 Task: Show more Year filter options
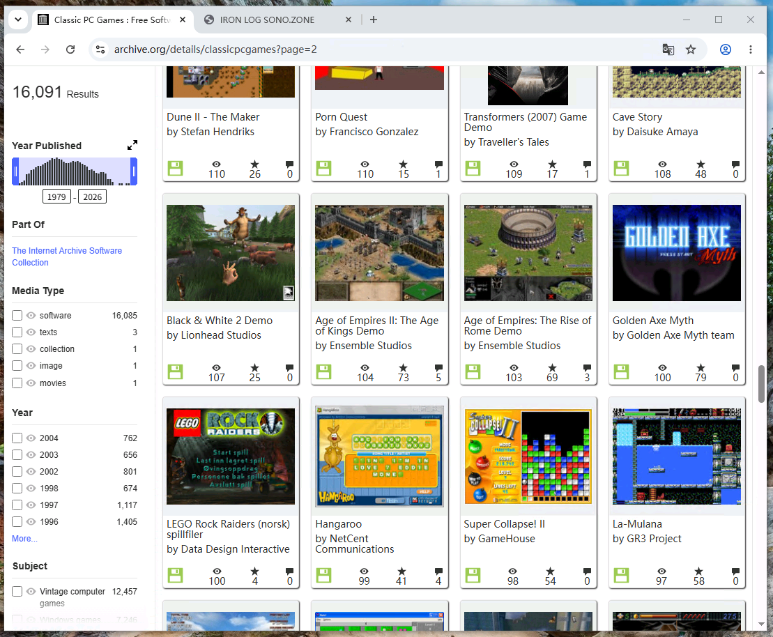click(x=24, y=539)
